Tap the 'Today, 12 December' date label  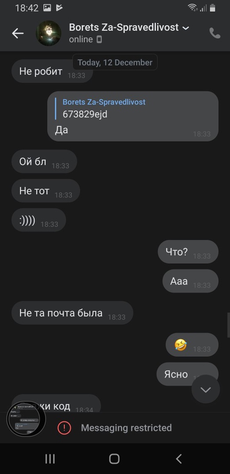point(115,63)
